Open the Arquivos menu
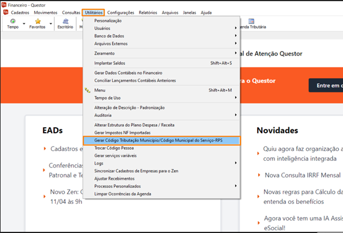This screenshot has height=233, width=343. tap(170, 13)
